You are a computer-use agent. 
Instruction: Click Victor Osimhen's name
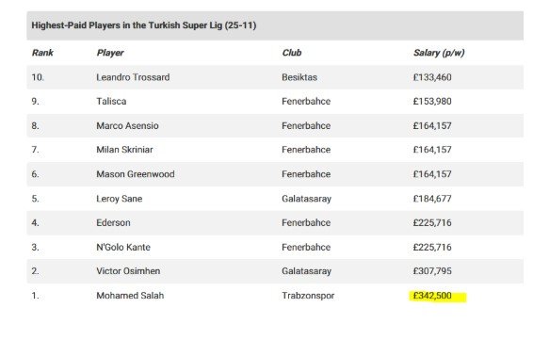pyautogui.click(x=128, y=271)
